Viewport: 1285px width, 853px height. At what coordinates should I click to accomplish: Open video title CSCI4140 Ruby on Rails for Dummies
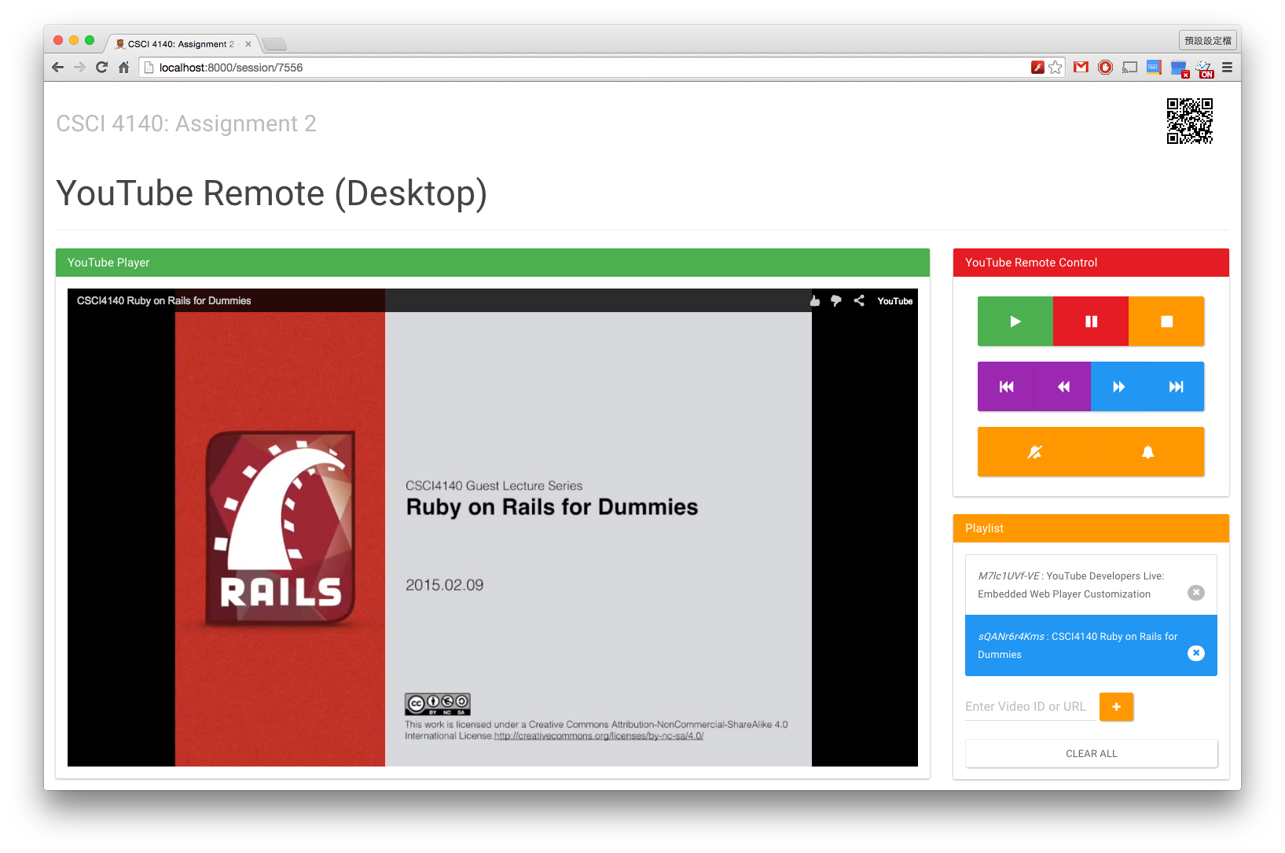(x=163, y=300)
